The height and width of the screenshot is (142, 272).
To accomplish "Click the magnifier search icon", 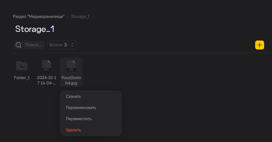I will (x=19, y=45).
